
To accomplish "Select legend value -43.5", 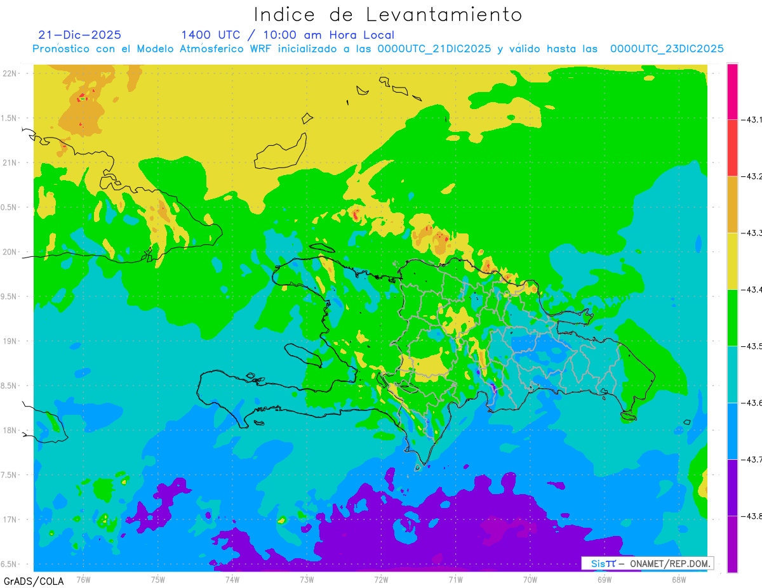I will point(753,346).
